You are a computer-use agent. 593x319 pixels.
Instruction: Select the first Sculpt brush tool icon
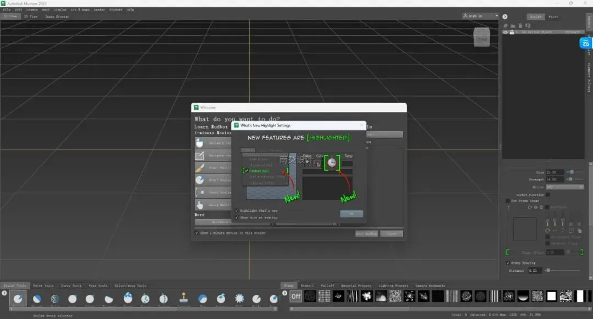point(18,299)
